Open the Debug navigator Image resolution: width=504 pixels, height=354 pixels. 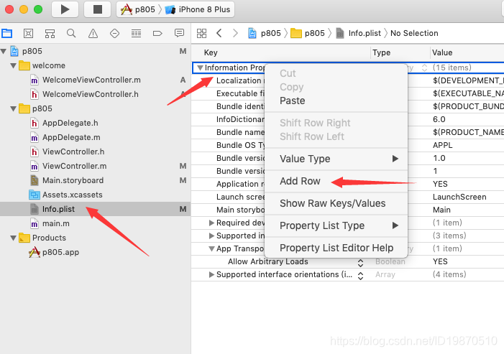coord(136,33)
